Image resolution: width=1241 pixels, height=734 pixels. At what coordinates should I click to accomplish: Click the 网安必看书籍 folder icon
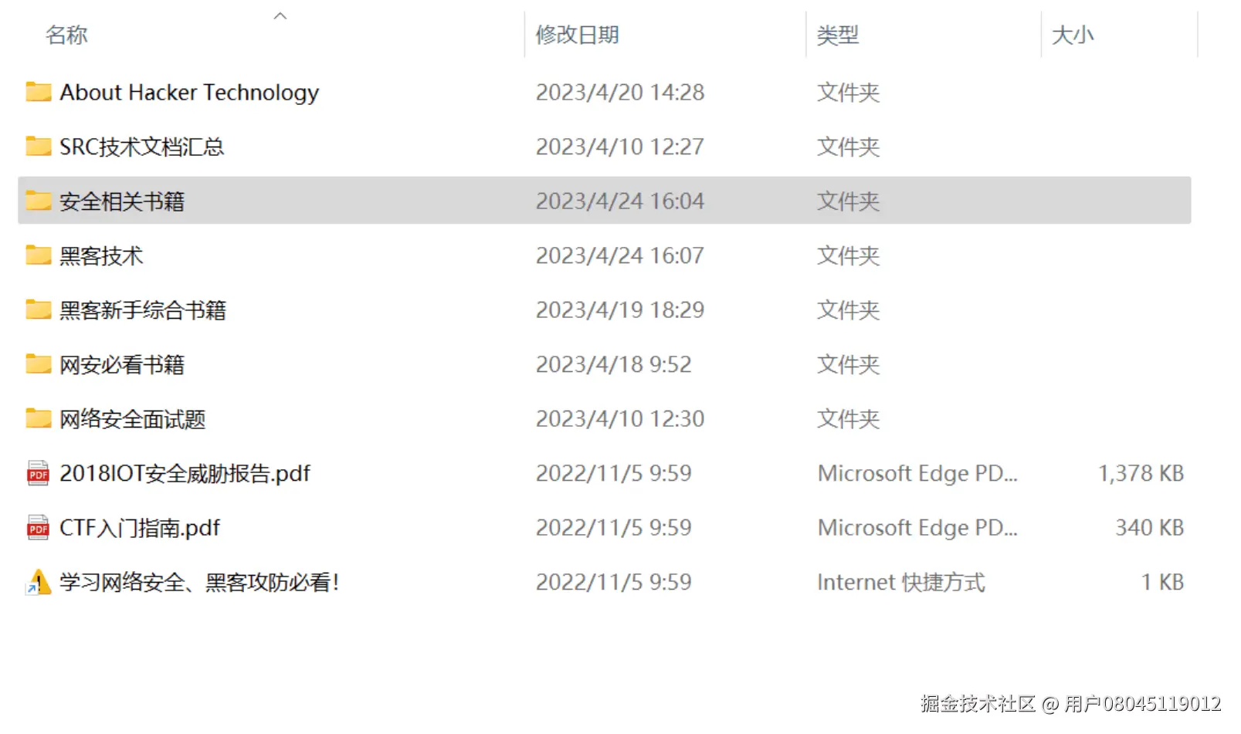click(x=38, y=364)
